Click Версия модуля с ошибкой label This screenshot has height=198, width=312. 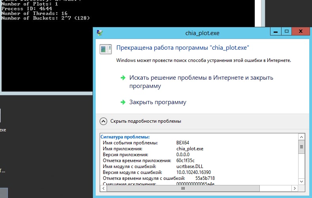point(132,172)
